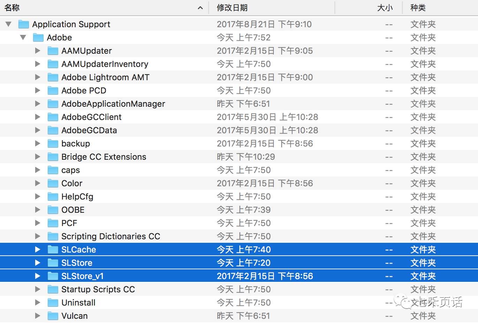Click the HelpCfg folder icon
The width and height of the screenshot is (478, 323).
click(x=53, y=196)
